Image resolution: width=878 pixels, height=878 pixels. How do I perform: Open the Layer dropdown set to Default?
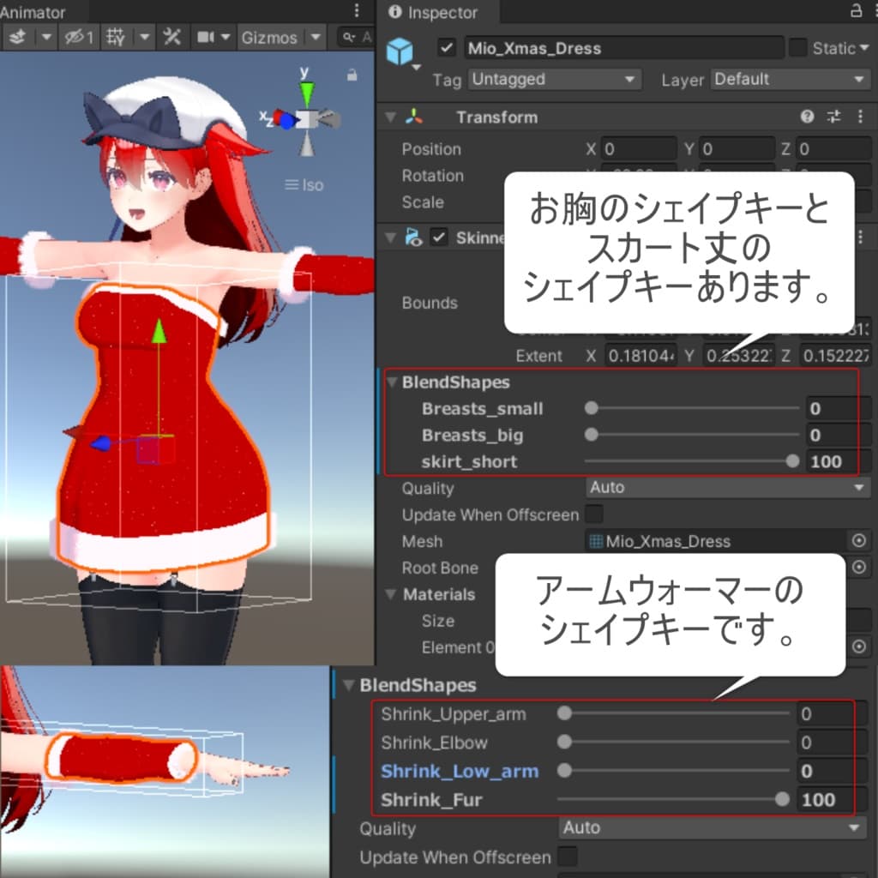[x=789, y=79]
